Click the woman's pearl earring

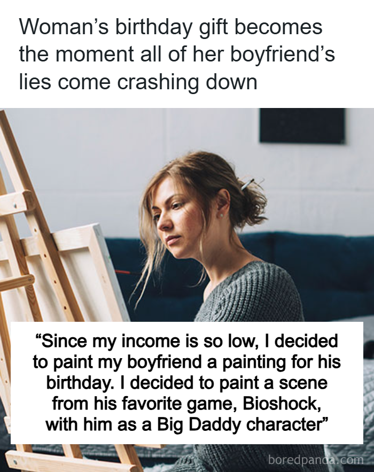222,215
